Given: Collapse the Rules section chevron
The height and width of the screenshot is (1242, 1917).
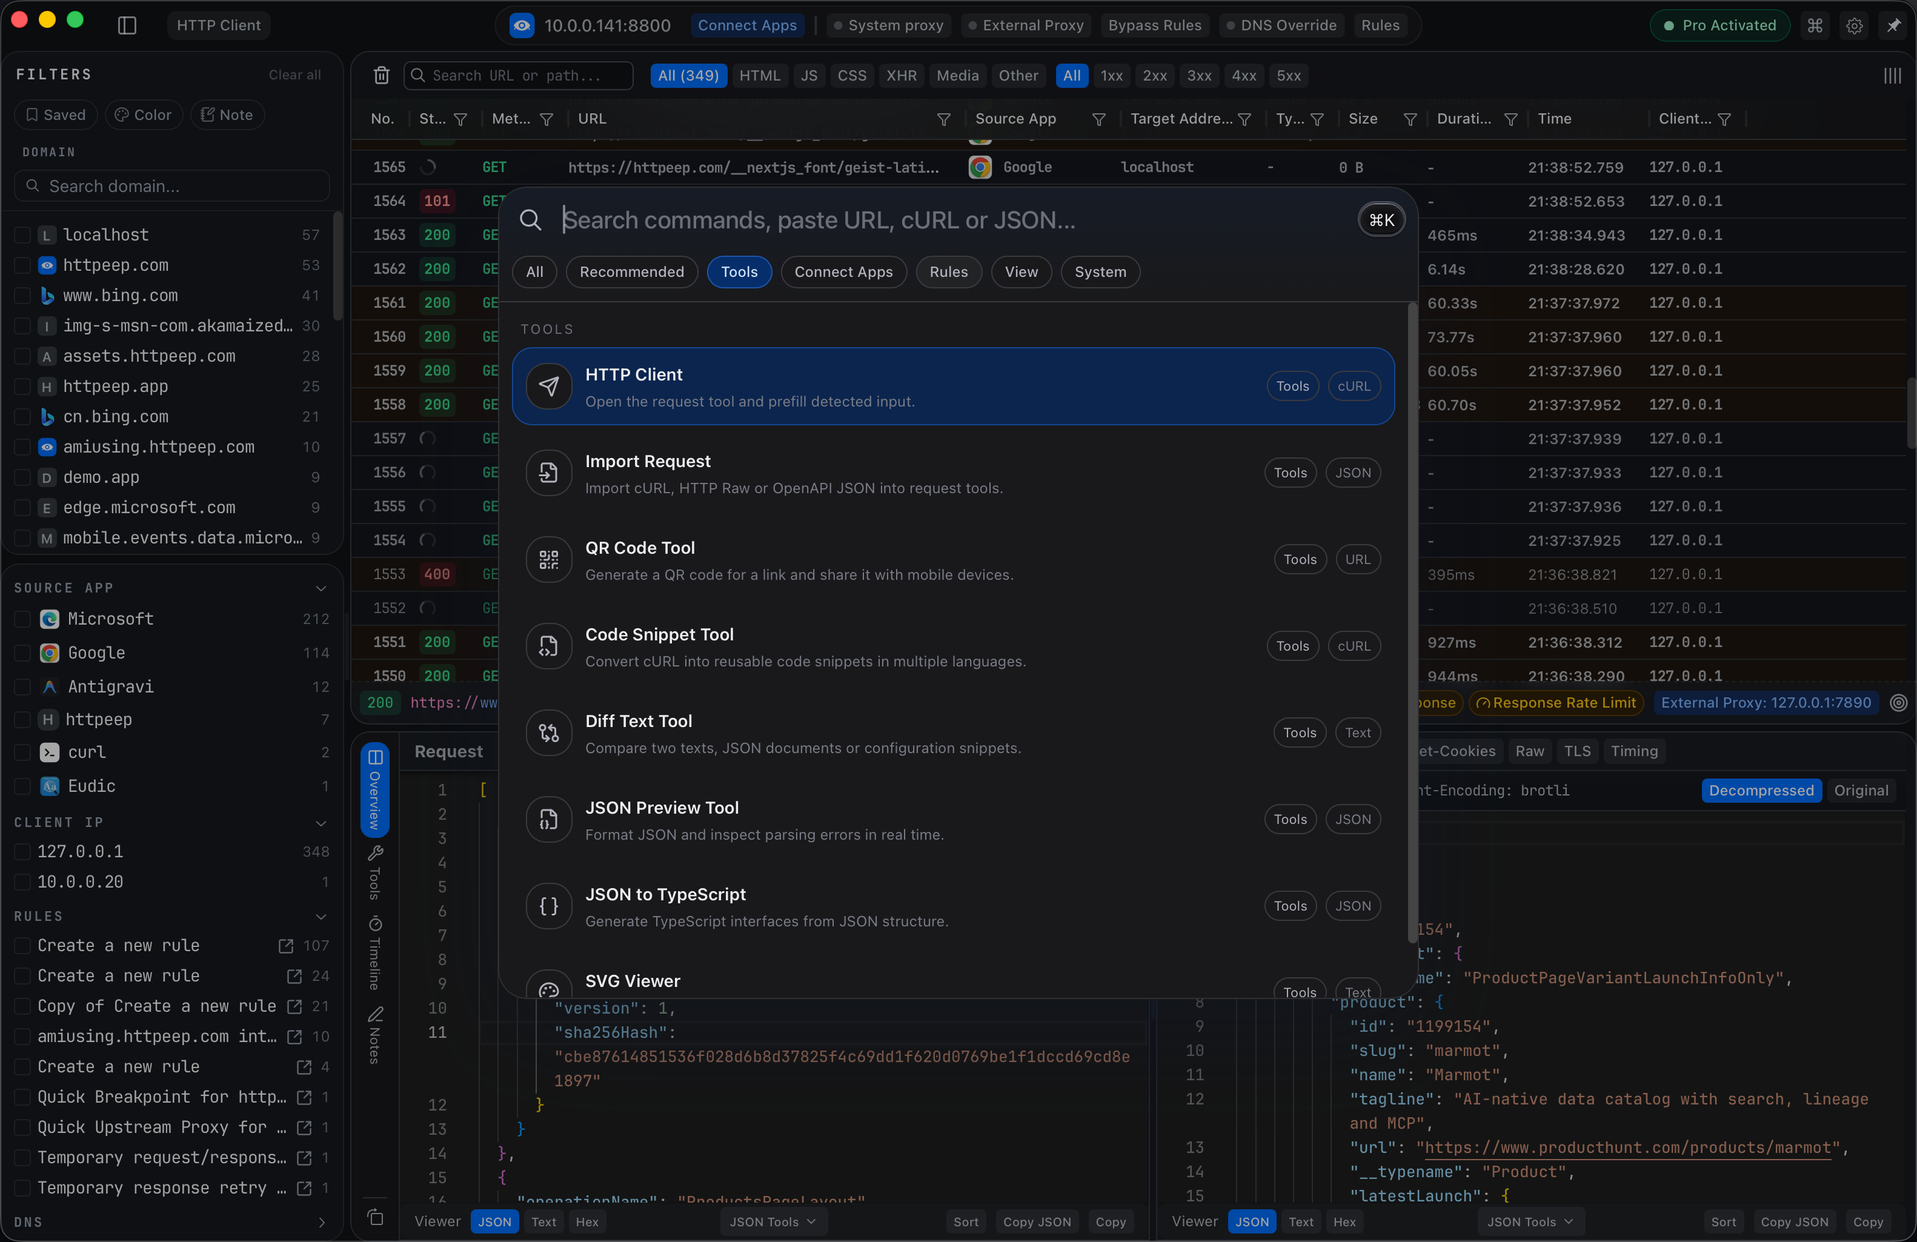Looking at the screenshot, I should tap(321, 917).
